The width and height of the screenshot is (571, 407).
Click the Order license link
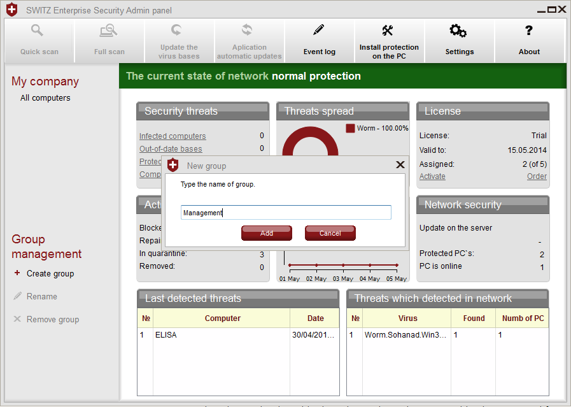pyautogui.click(x=537, y=176)
